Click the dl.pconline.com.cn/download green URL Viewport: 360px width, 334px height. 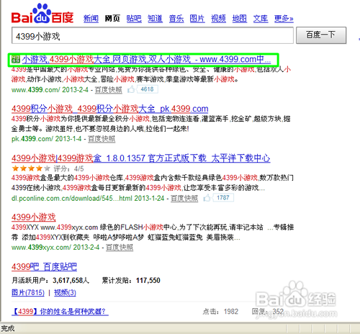[x=71, y=199]
